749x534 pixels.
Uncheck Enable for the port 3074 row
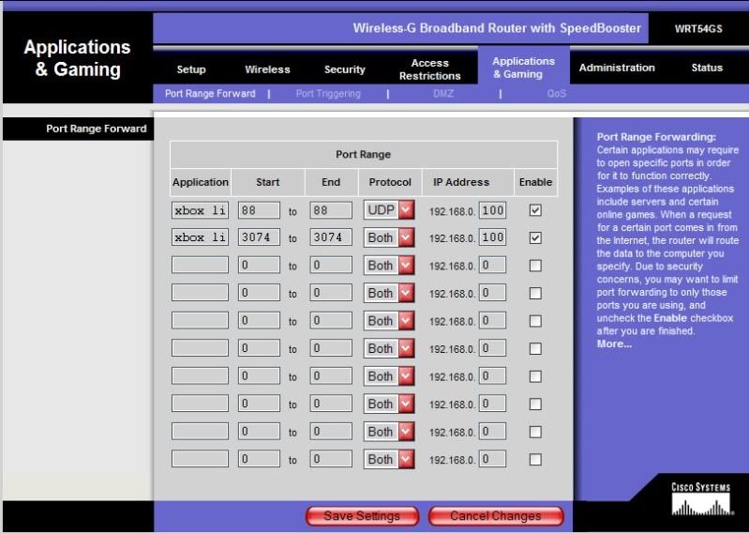[x=535, y=237]
